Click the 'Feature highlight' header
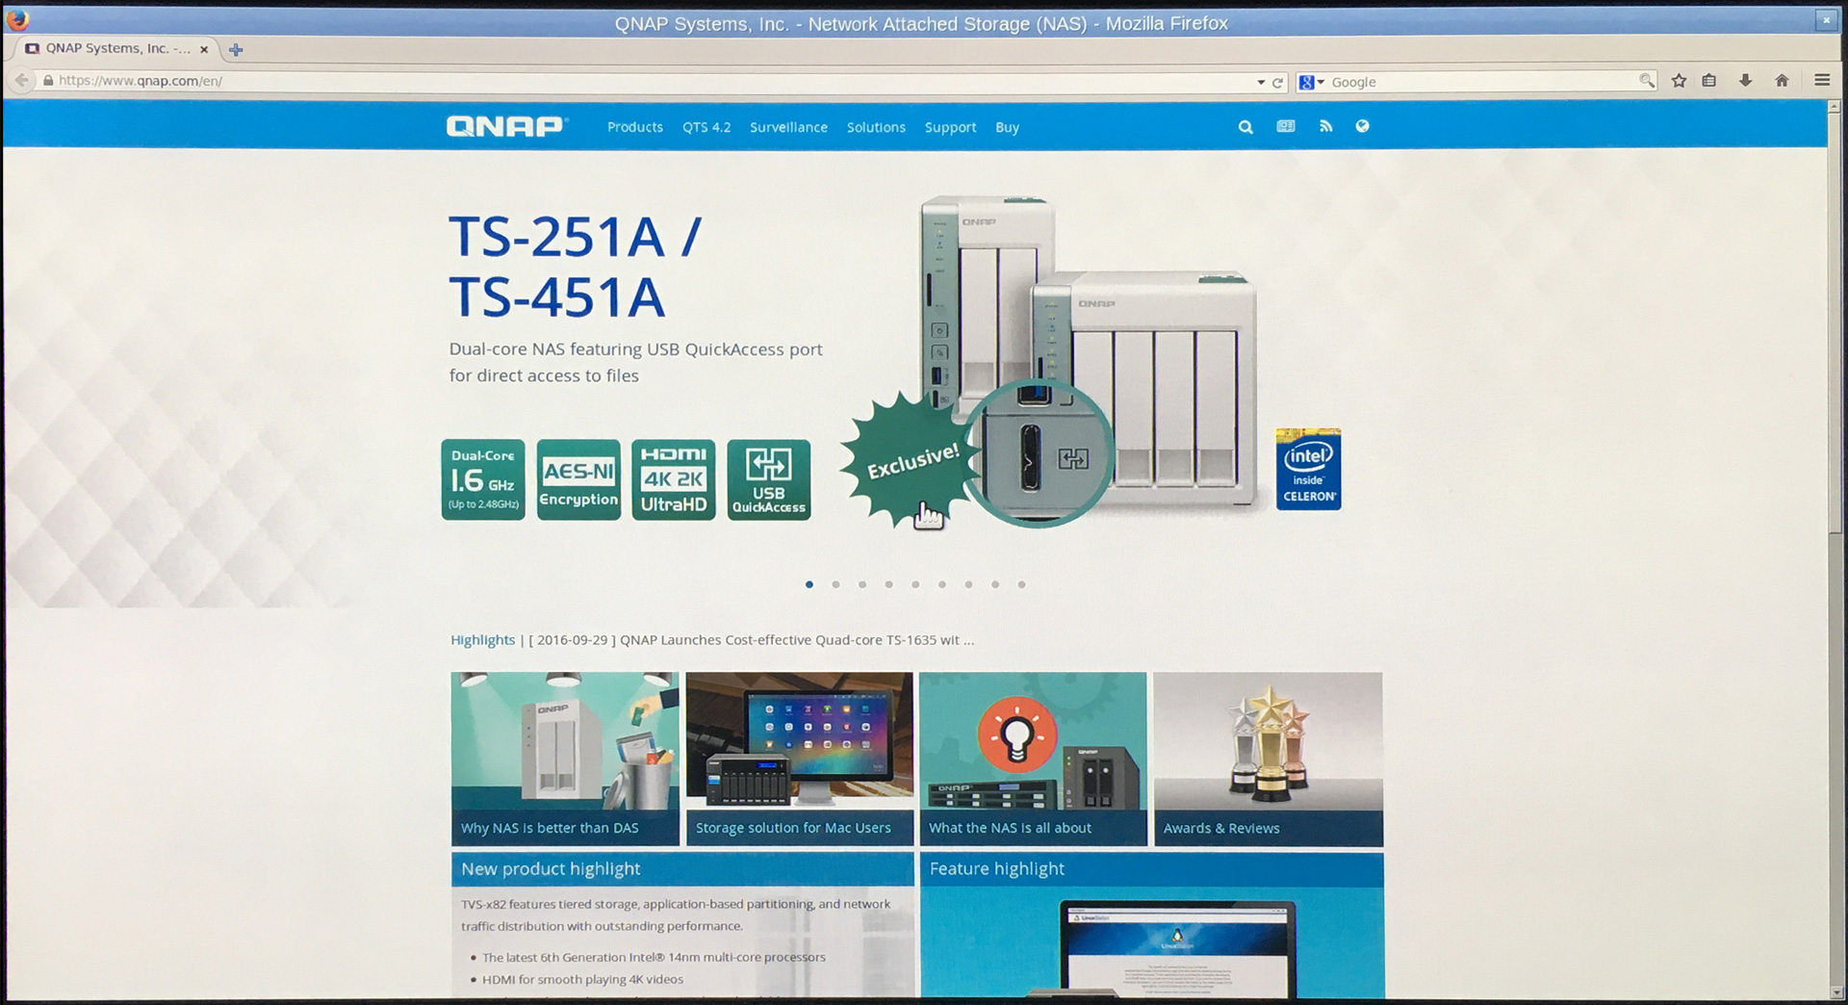Image resolution: width=1848 pixels, height=1005 pixels. click(1152, 869)
